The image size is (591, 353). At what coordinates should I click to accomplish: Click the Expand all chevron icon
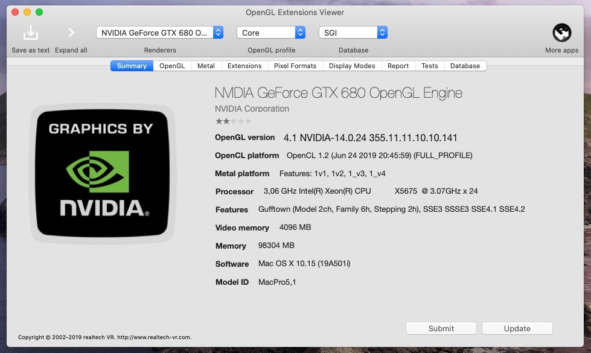(71, 33)
